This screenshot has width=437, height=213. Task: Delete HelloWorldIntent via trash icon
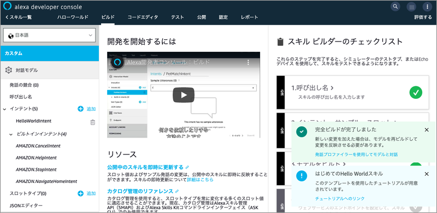(x=93, y=122)
